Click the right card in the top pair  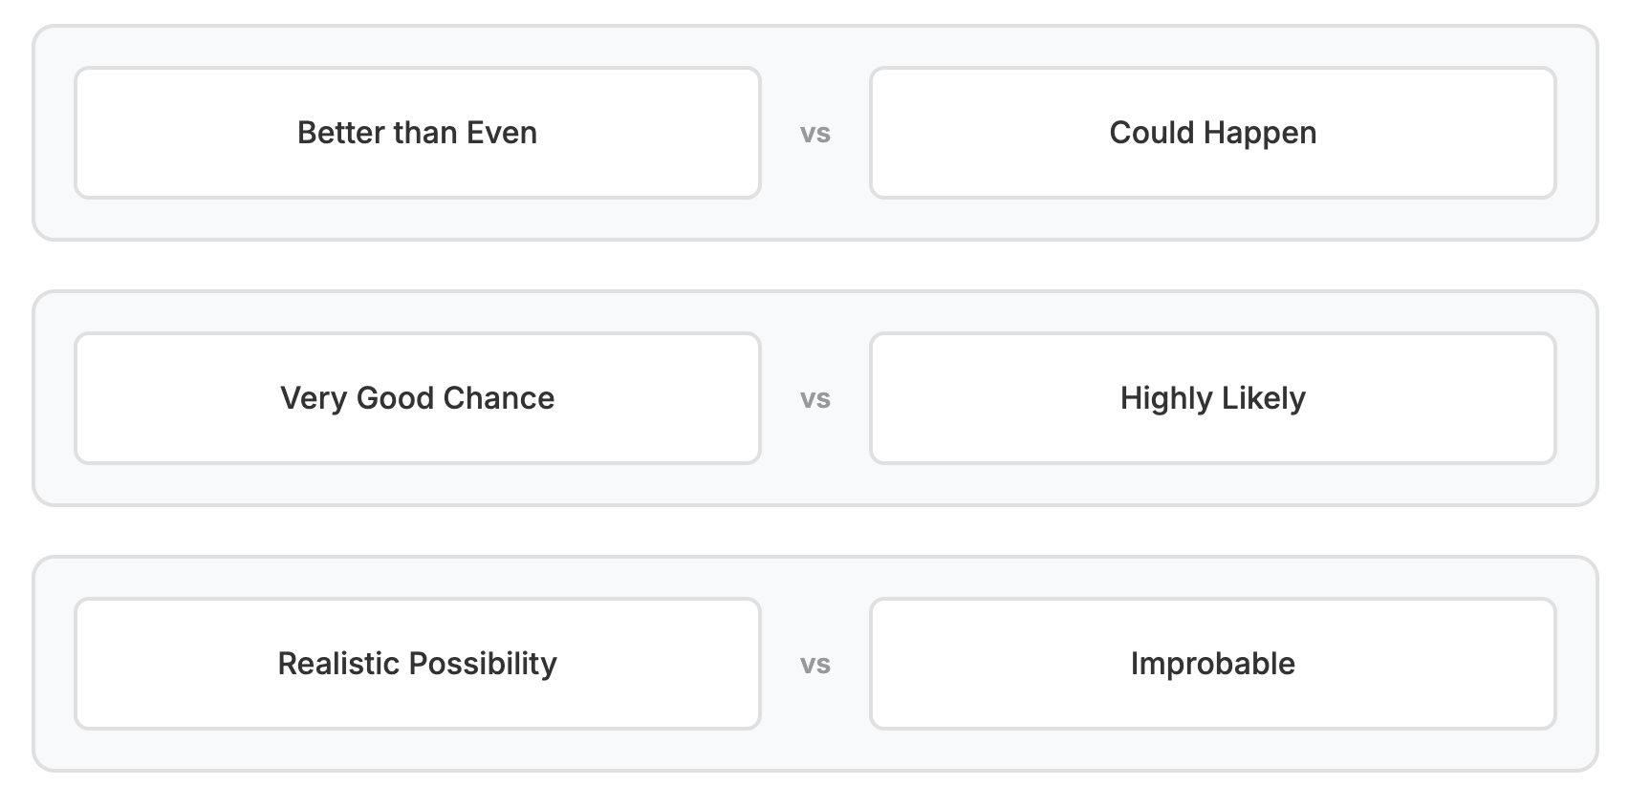pyautogui.click(x=1212, y=133)
